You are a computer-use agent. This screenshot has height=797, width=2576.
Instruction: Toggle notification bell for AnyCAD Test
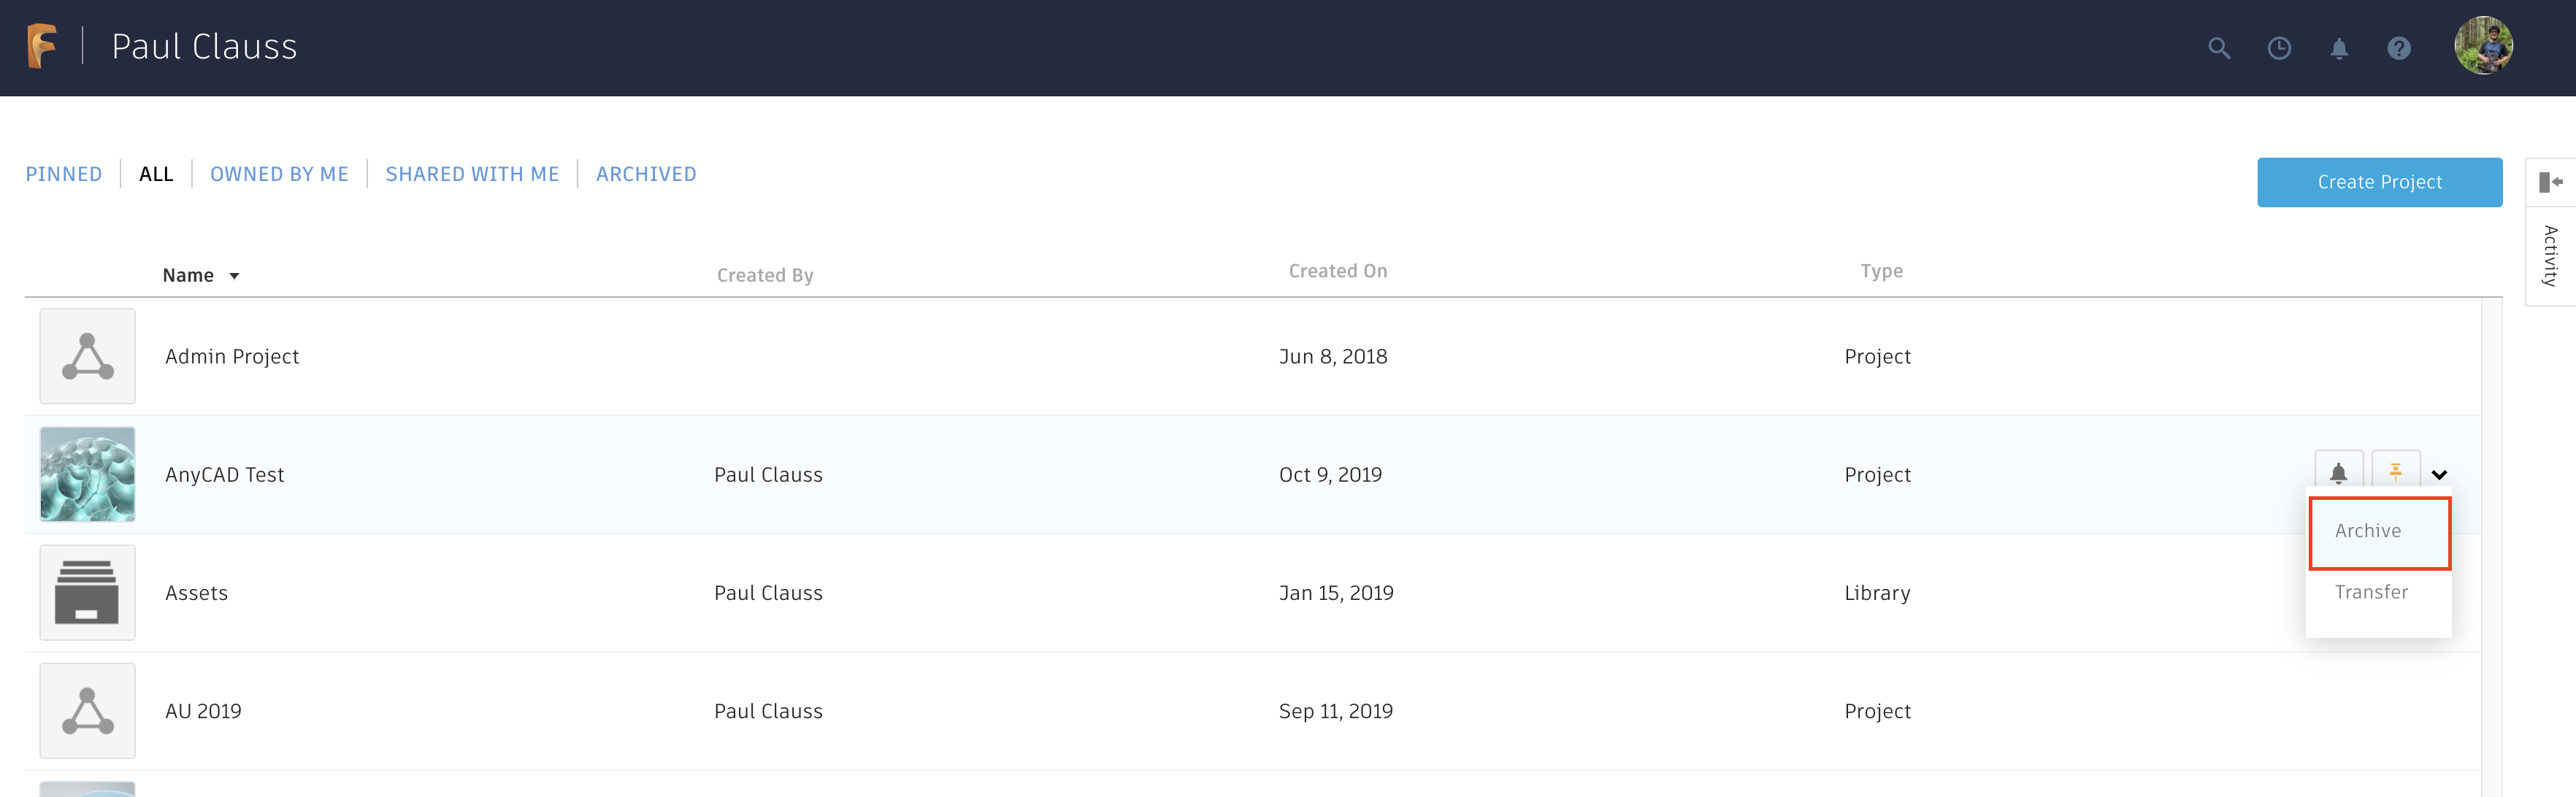(x=2338, y=473)
